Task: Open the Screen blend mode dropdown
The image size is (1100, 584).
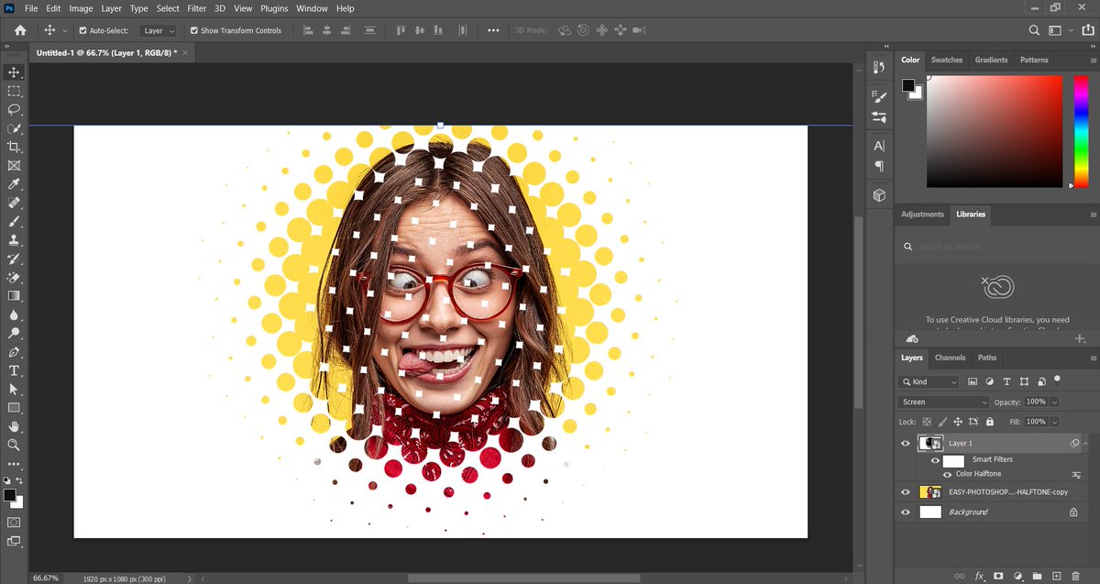Action: pos(944,402)
